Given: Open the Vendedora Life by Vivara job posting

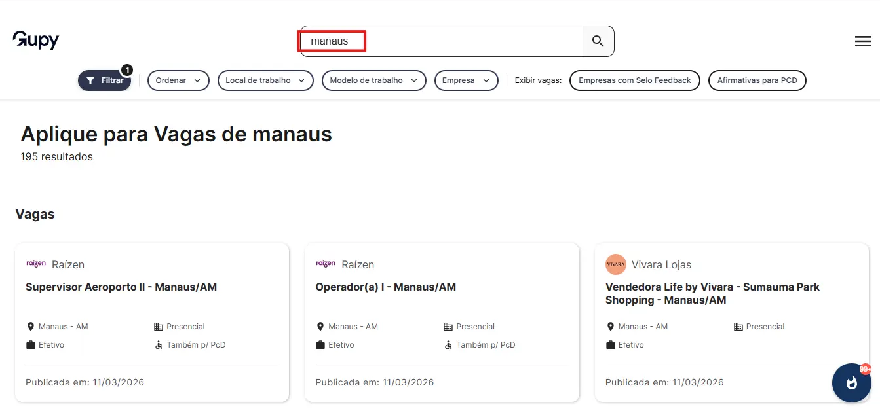Looking at the screenshot, I should click(x=714, y=293).
